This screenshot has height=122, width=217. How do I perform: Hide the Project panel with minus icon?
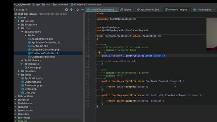[x=82, y=10]
